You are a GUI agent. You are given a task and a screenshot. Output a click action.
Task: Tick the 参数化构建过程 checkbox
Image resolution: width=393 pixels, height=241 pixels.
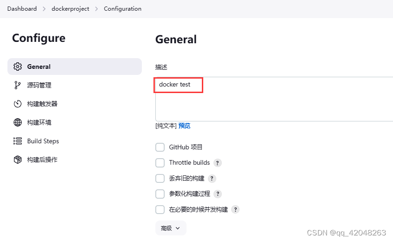pos(160,194)
